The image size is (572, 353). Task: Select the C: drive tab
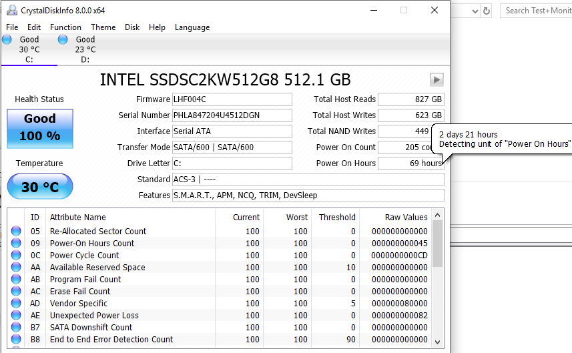29,49
